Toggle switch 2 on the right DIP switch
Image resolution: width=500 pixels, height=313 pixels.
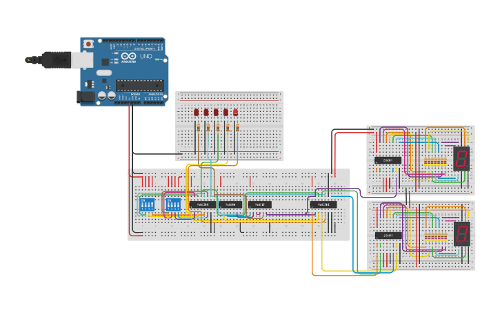click(172, 205)
